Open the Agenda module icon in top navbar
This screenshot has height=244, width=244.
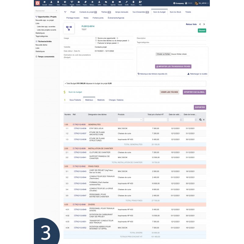point(113,3)
